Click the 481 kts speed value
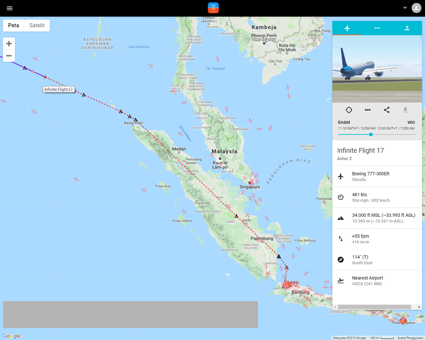This screenshot has width=425, height=340. pyautogui.click(x=360, y=195)
